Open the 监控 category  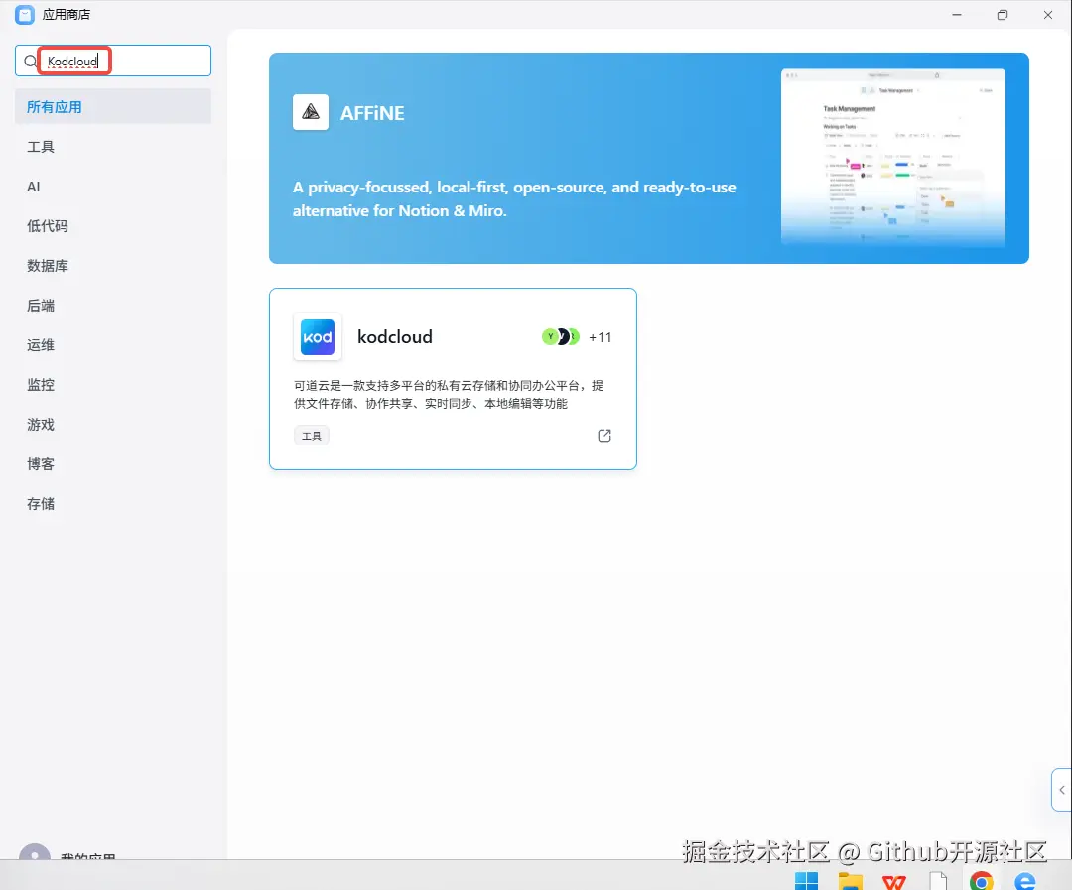pos(41,384)
